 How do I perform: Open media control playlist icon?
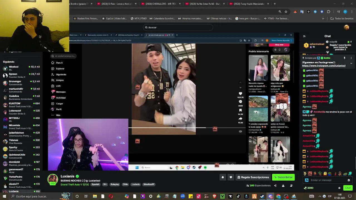click(338, 12)
